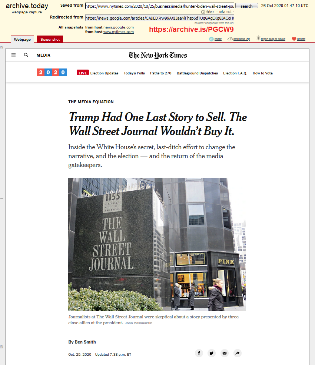
Task: Click the archive search button
Action: click(x=247, y=6)
